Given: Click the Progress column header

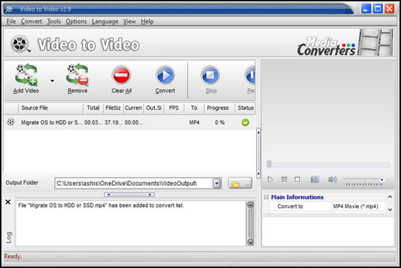Looking at the screenshot, I should pos(218,108).
